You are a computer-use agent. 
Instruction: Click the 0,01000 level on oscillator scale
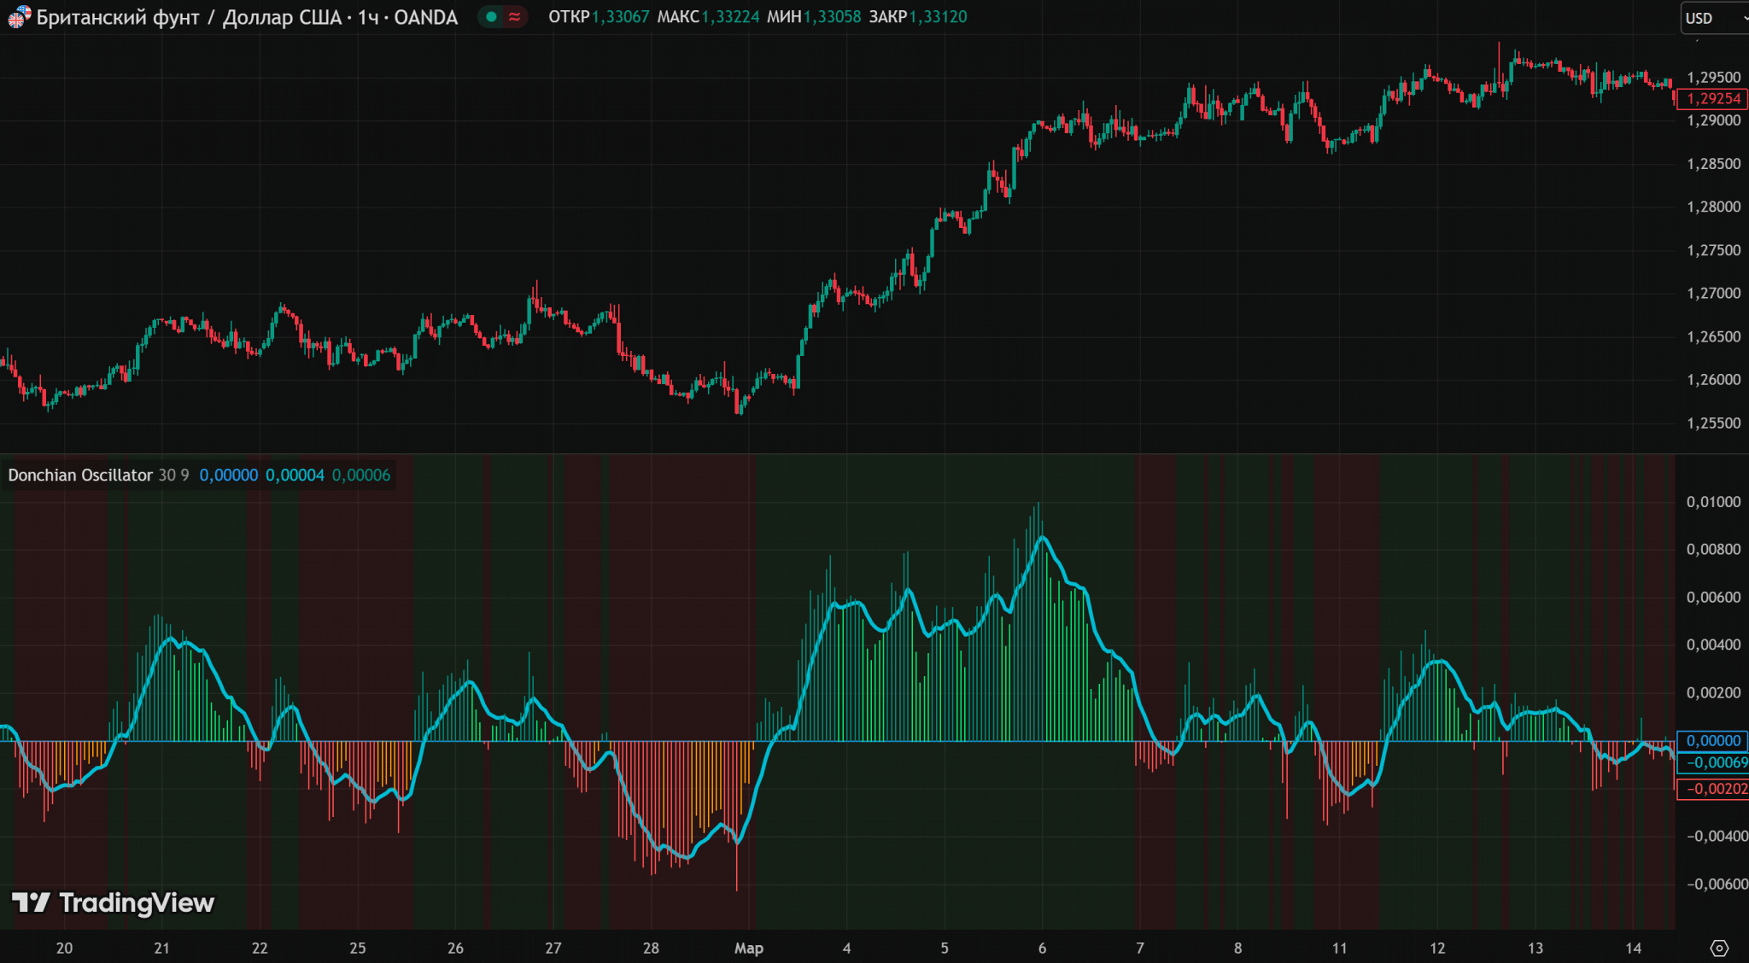pyautogui.click(x=1712, y=502)
